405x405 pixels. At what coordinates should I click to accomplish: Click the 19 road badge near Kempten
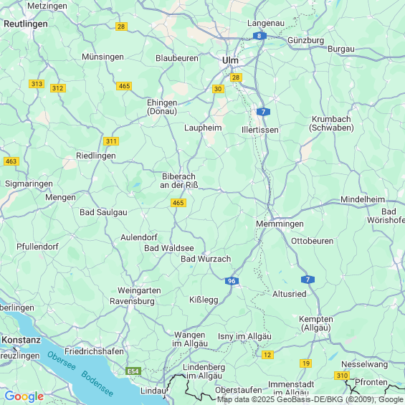(x=306, y=363)
